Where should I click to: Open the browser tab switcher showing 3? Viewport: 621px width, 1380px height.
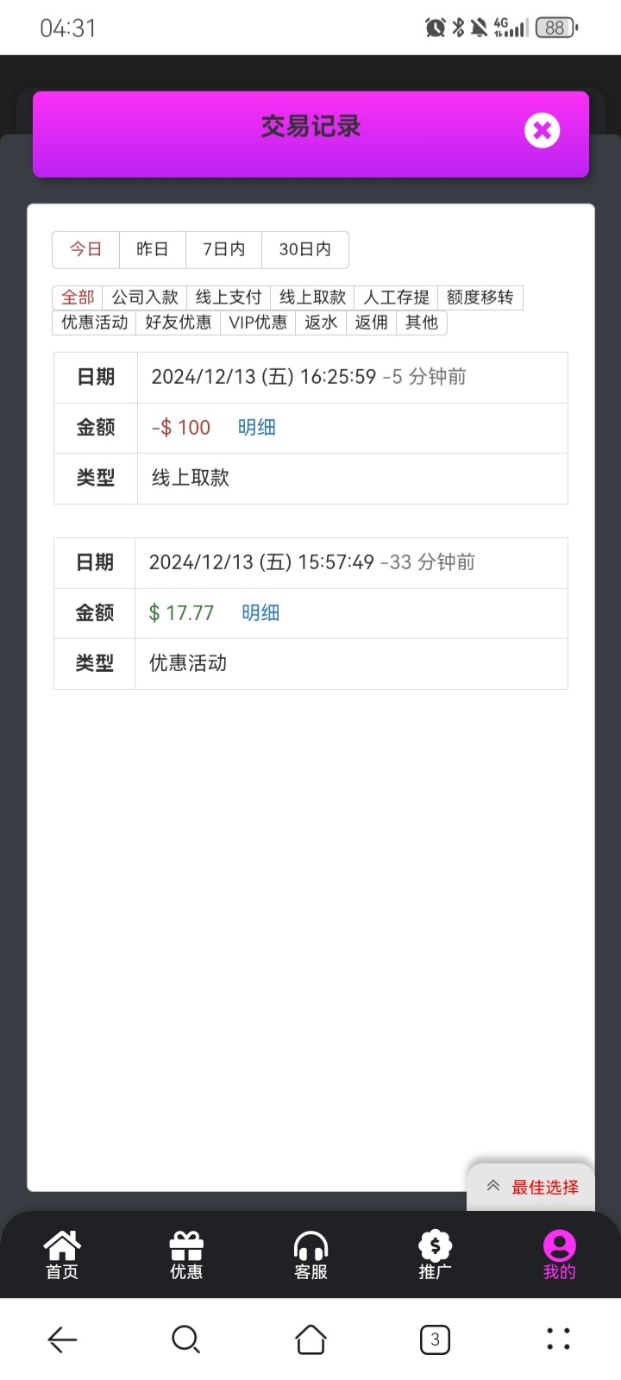435,1339
